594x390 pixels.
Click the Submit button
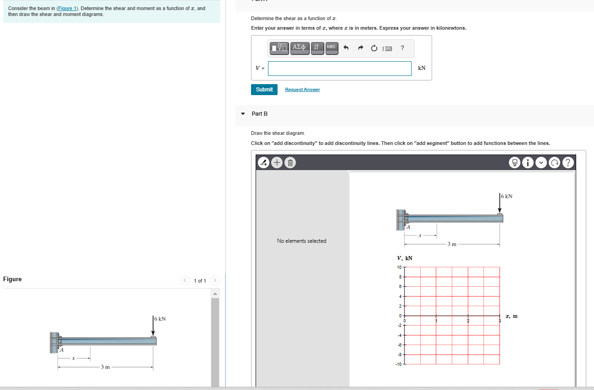pos(264,90)
